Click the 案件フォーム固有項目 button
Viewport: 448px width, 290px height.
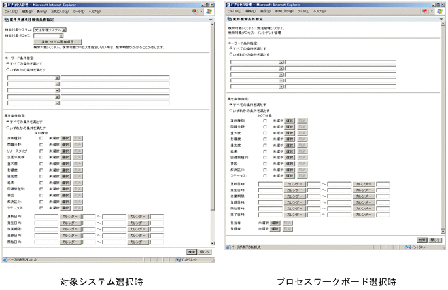pyautogui.click(x=58, y=42)
